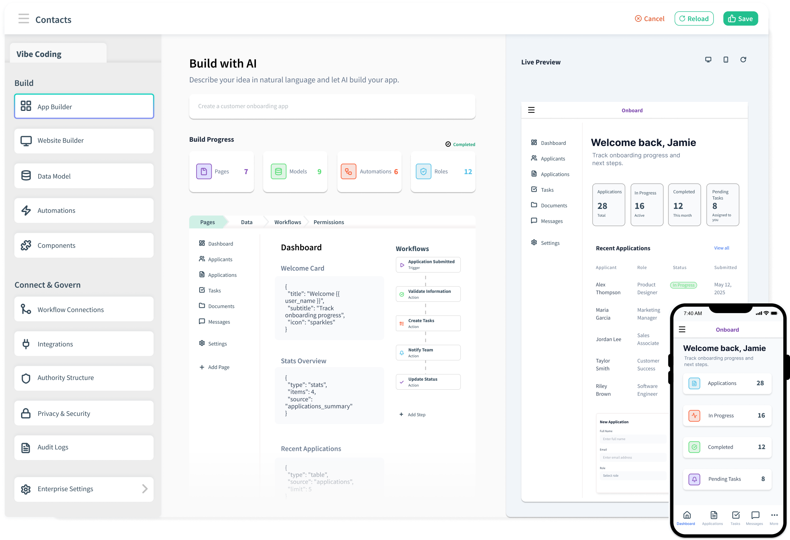Focus the 'Create a customer onboarding app' prompt field
The width and height of the screenshot is (790, 540).
tap(332, 106)
